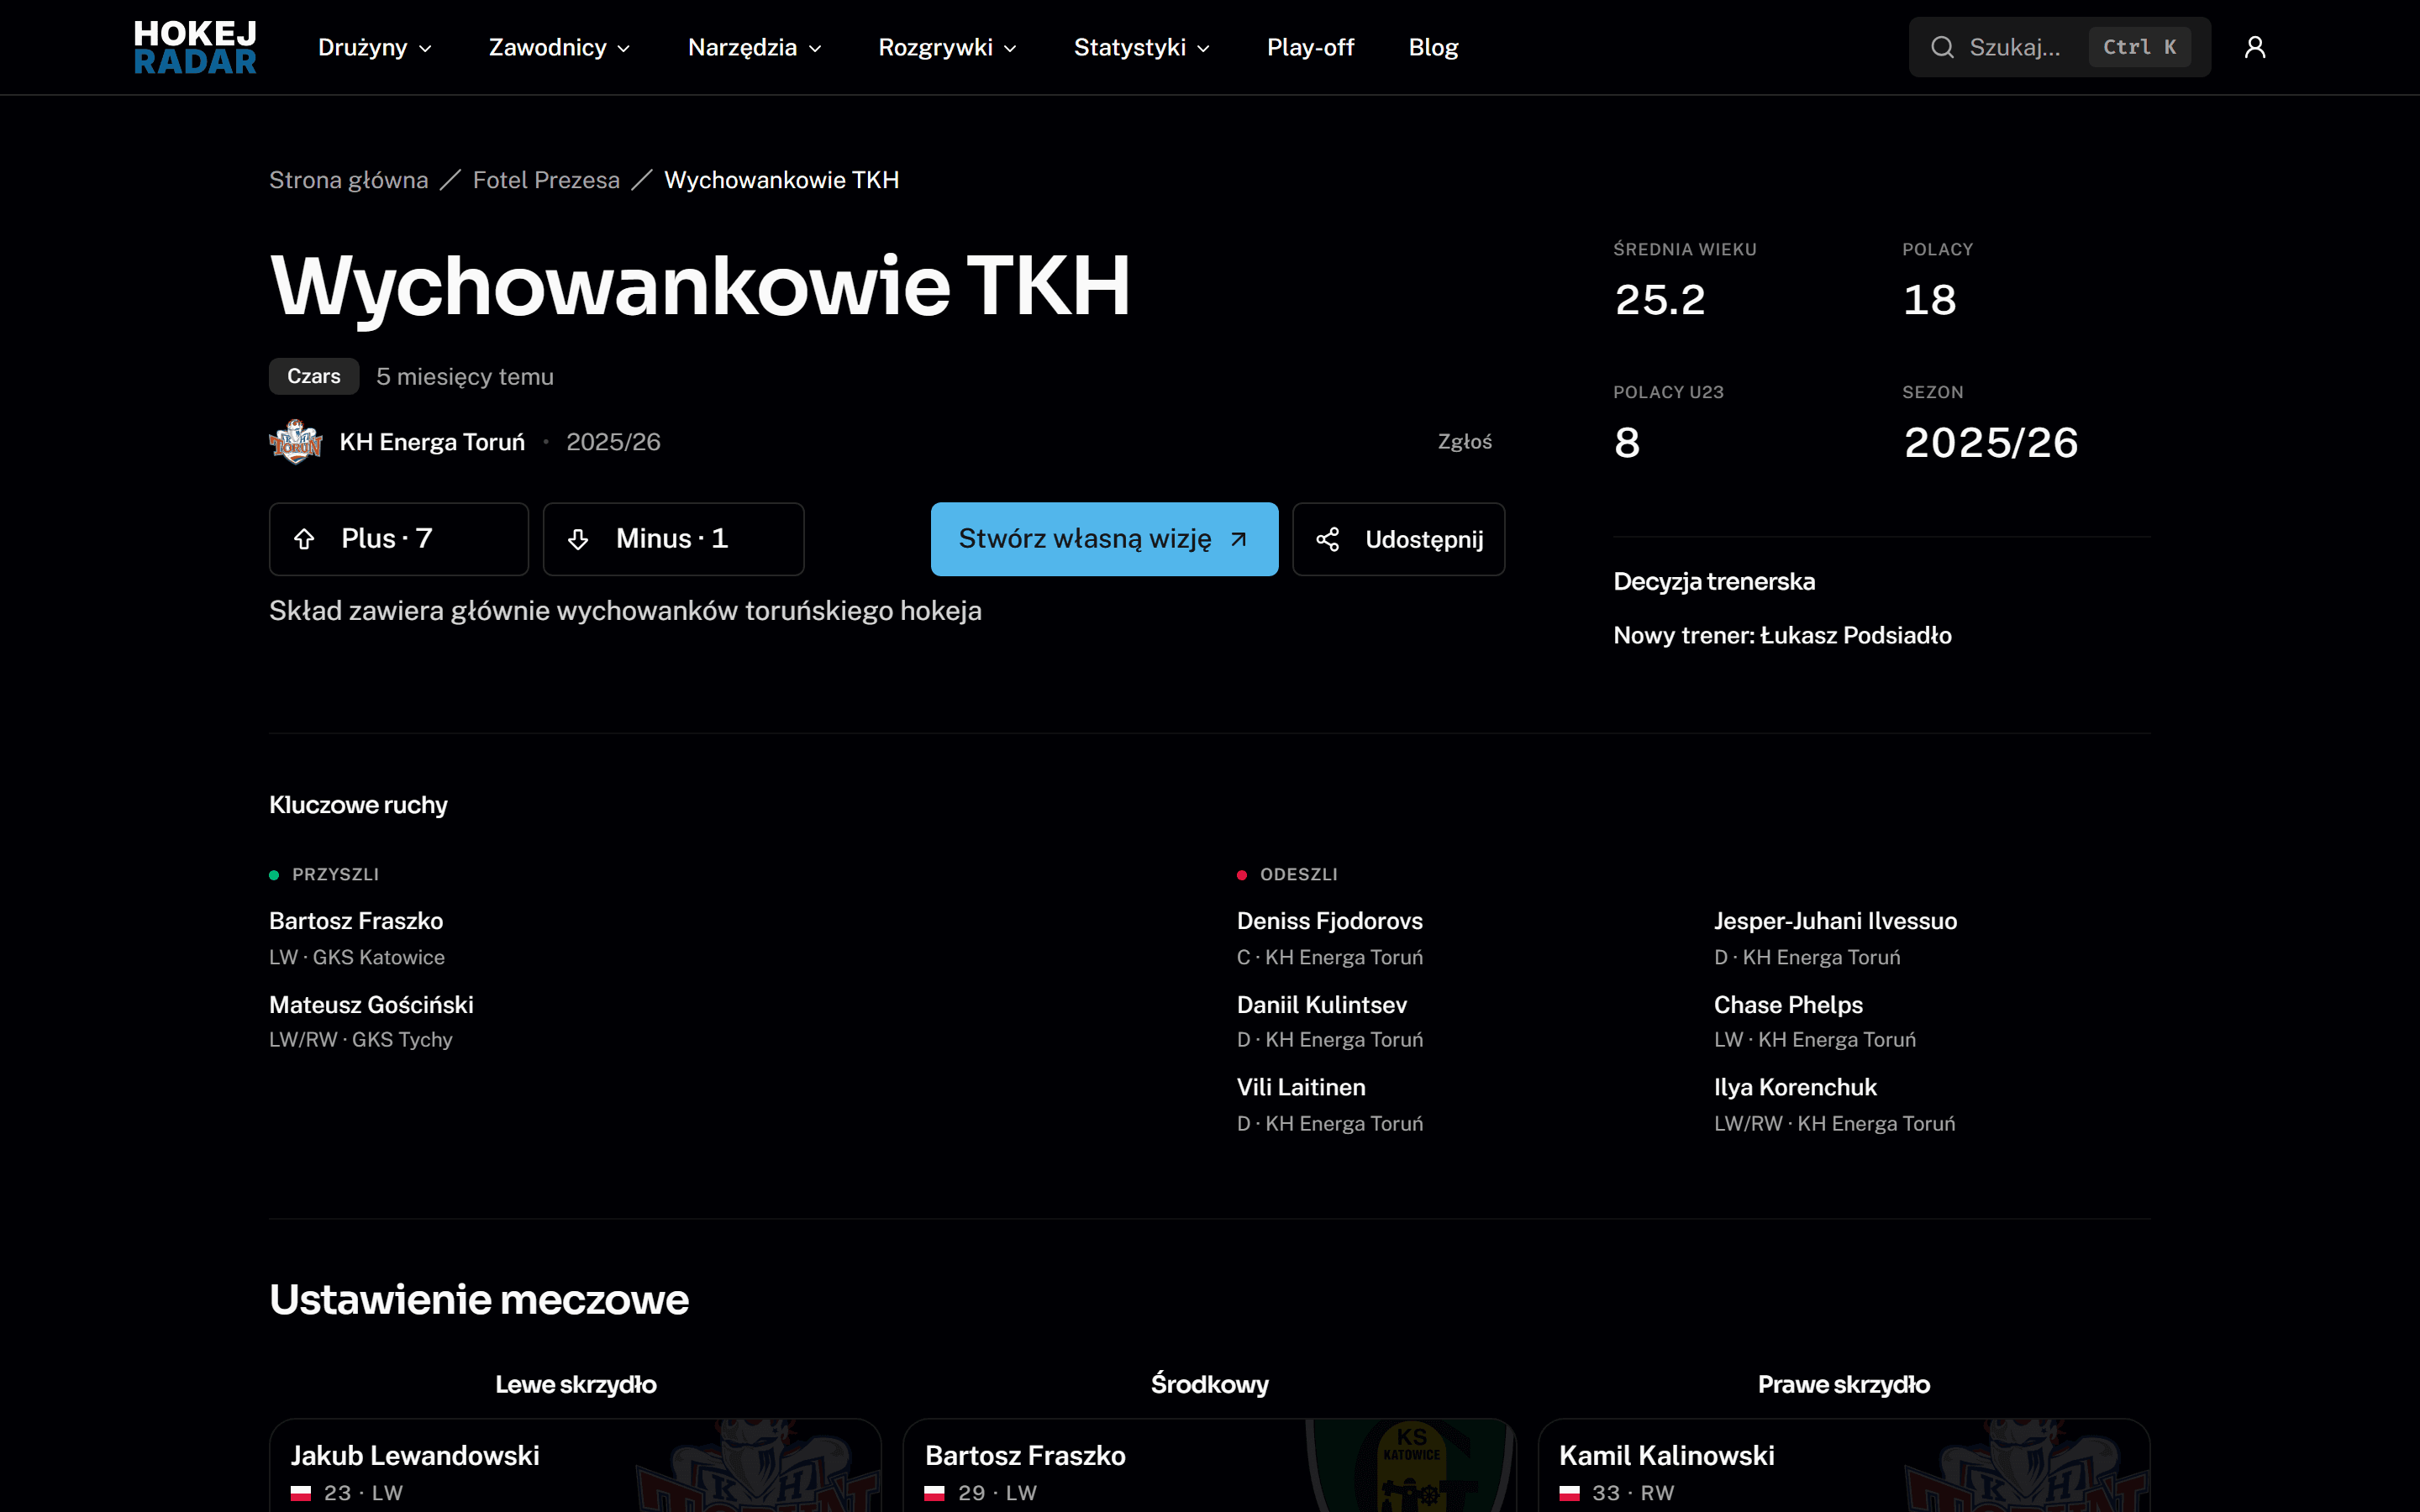Open departed player Jesper-Juhani Ilvessuo
Image resolution: width=2420 pixels, height=1512 pixels.
pyautogui.click(x=1835, y=921)
